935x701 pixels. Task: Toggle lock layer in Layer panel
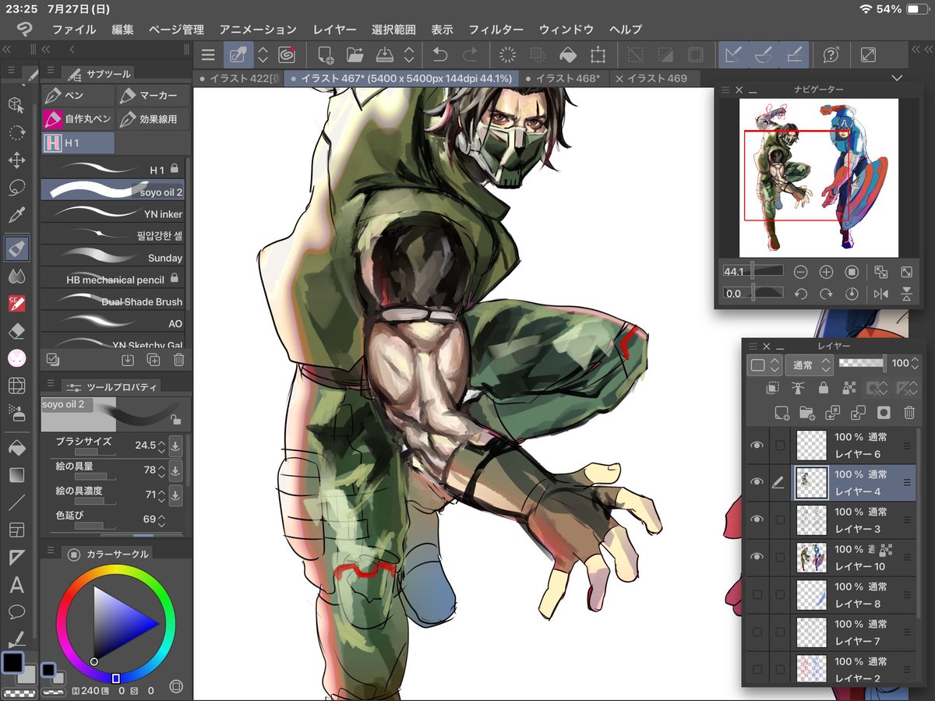pos(824,387)
